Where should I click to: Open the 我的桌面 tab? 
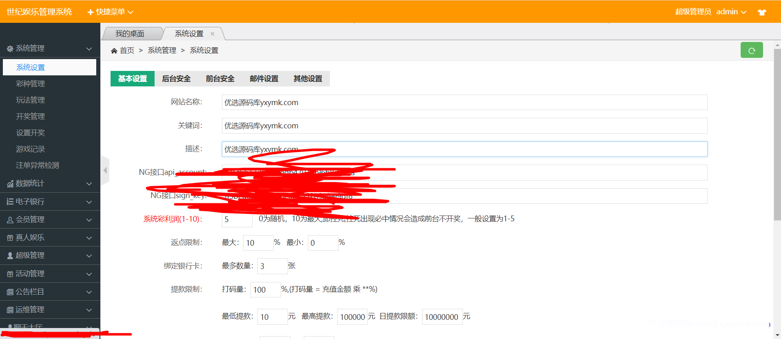pos(130,34)
